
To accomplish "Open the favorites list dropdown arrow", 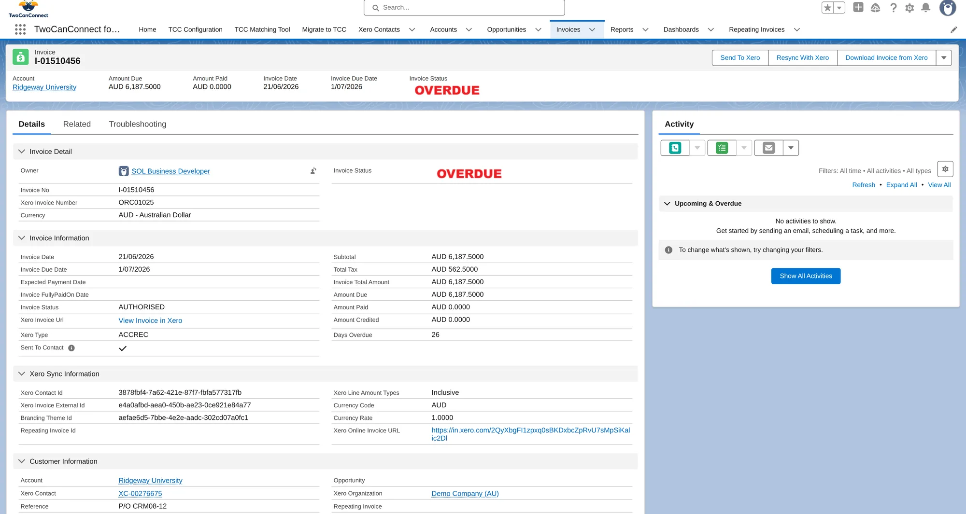I will (839, 8).
